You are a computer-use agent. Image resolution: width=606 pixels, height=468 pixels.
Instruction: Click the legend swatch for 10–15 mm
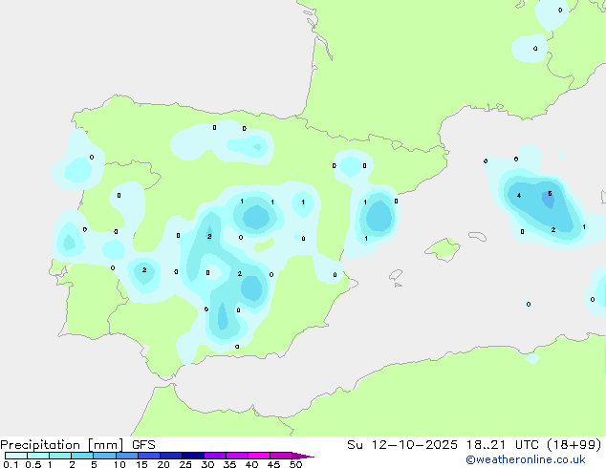(126, 456)
